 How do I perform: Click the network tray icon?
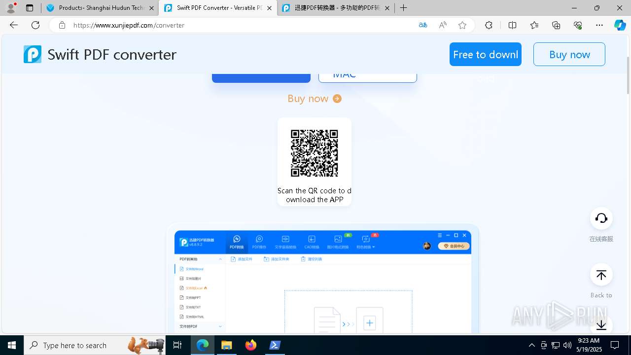point(556,345)
